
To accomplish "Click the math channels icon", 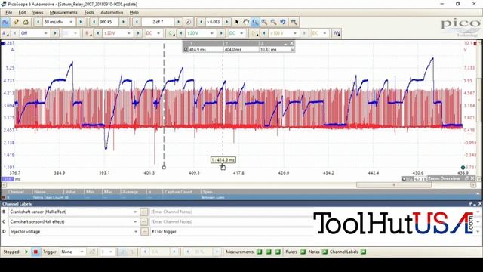I will (x=337, y=33).
